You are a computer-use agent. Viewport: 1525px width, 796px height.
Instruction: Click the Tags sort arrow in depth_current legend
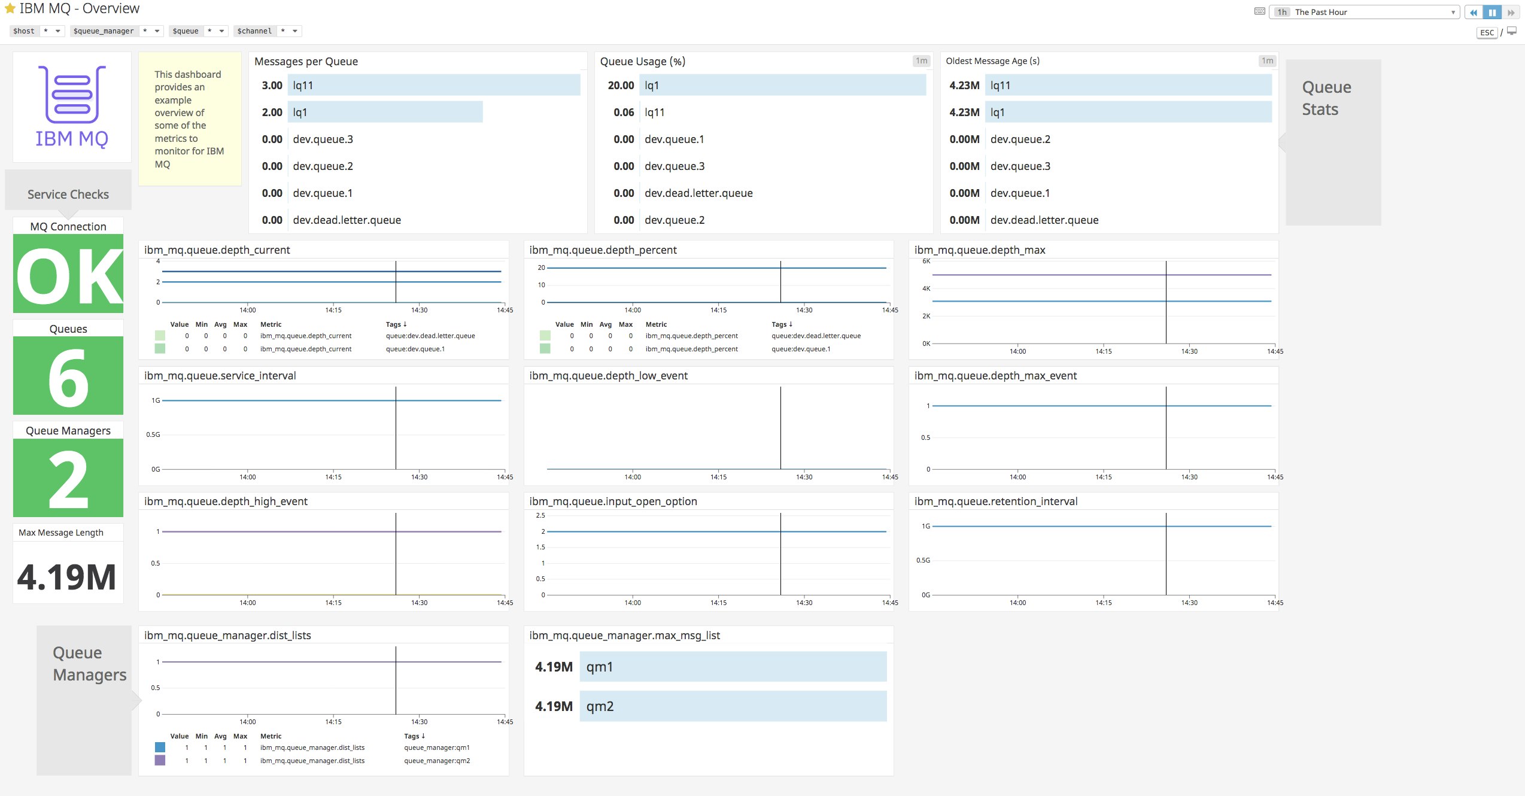coord(405,324)
